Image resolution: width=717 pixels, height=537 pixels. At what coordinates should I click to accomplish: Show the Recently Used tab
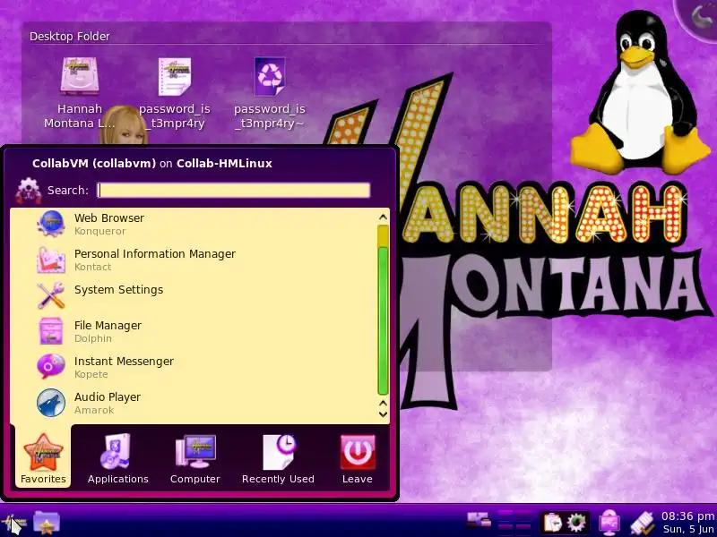(x=278, y=458)
